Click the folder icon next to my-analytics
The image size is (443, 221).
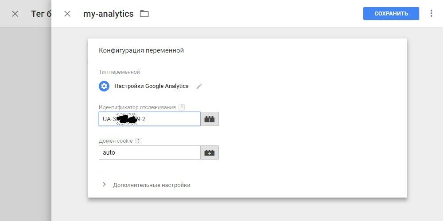(x=144, y=14)
